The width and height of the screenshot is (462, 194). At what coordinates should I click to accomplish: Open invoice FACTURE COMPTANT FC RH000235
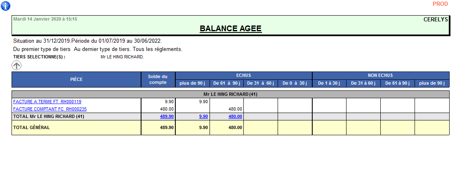click(49, 109)
